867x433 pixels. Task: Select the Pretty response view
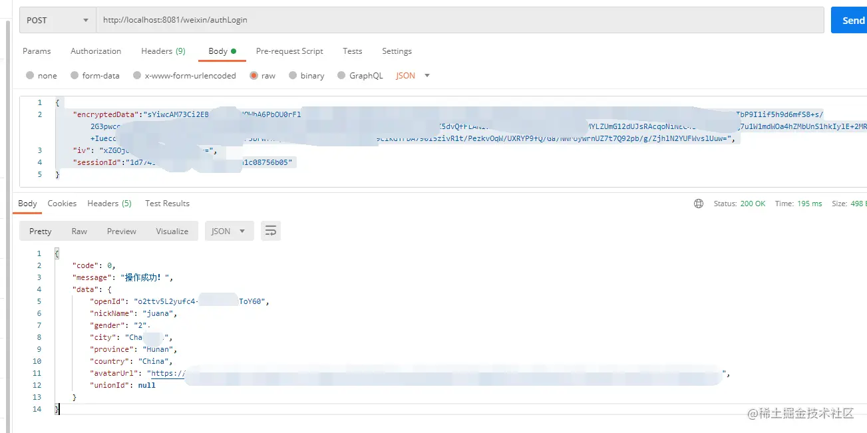40,231
